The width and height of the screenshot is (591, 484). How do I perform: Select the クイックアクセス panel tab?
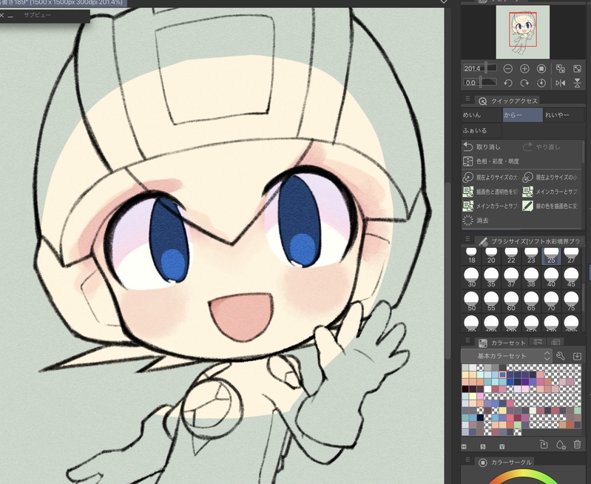coord(510,101)
